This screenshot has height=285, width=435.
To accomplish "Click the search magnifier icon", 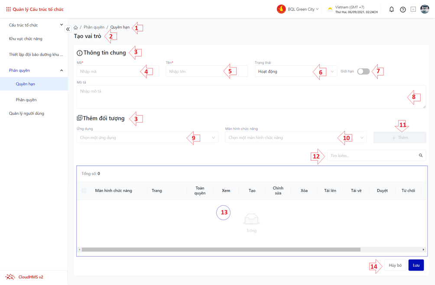I will (x=420, y=155).
